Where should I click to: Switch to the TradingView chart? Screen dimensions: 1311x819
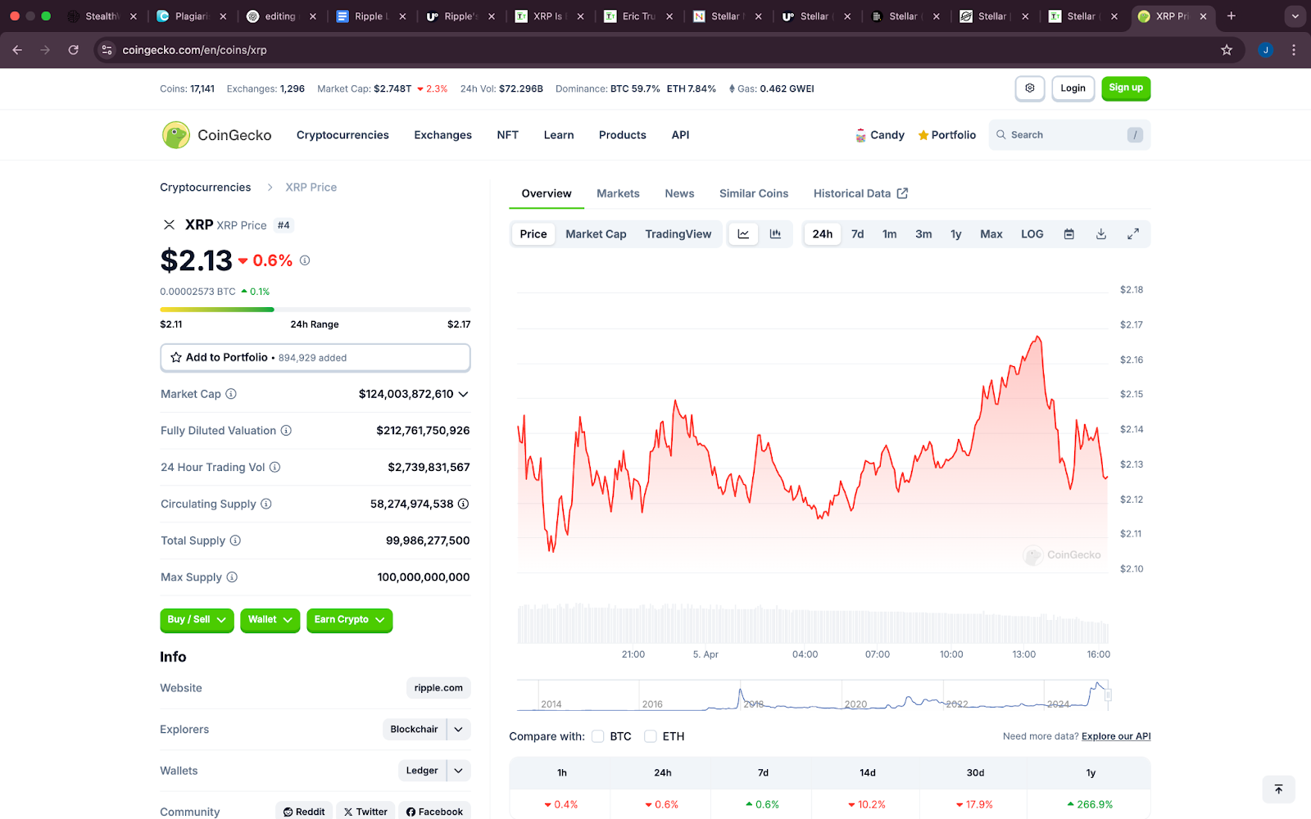[678, 234]
